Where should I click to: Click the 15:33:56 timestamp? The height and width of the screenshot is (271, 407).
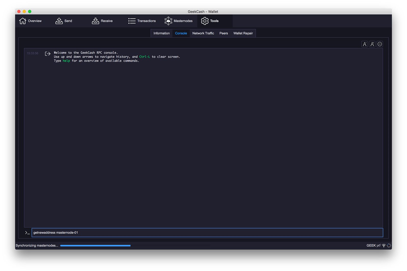coord(33,53)
